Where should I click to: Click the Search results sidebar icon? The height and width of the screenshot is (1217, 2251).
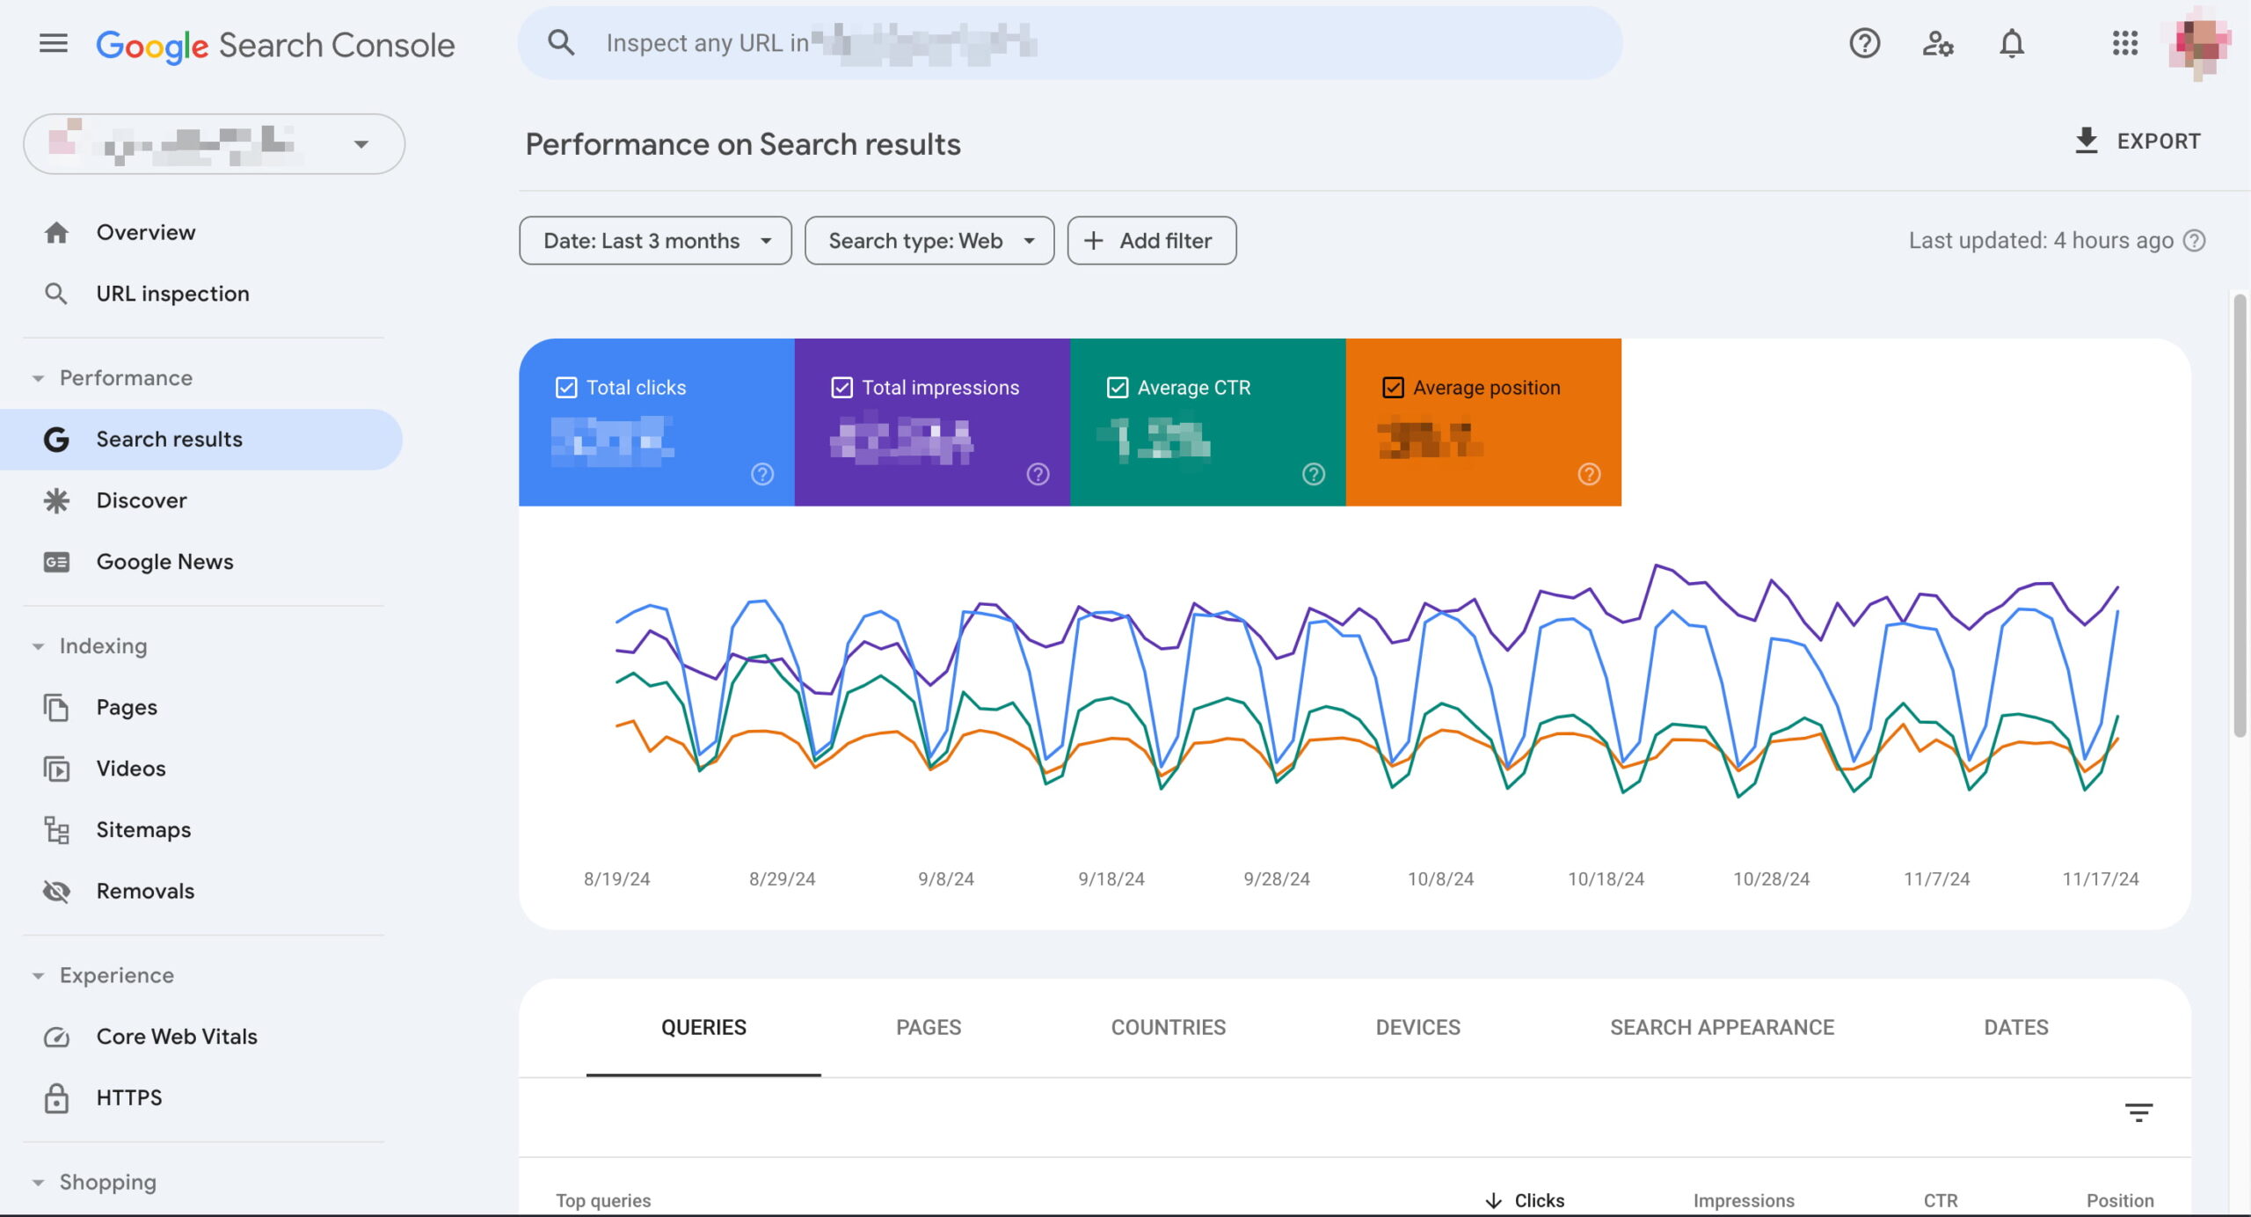click(55, 439)
